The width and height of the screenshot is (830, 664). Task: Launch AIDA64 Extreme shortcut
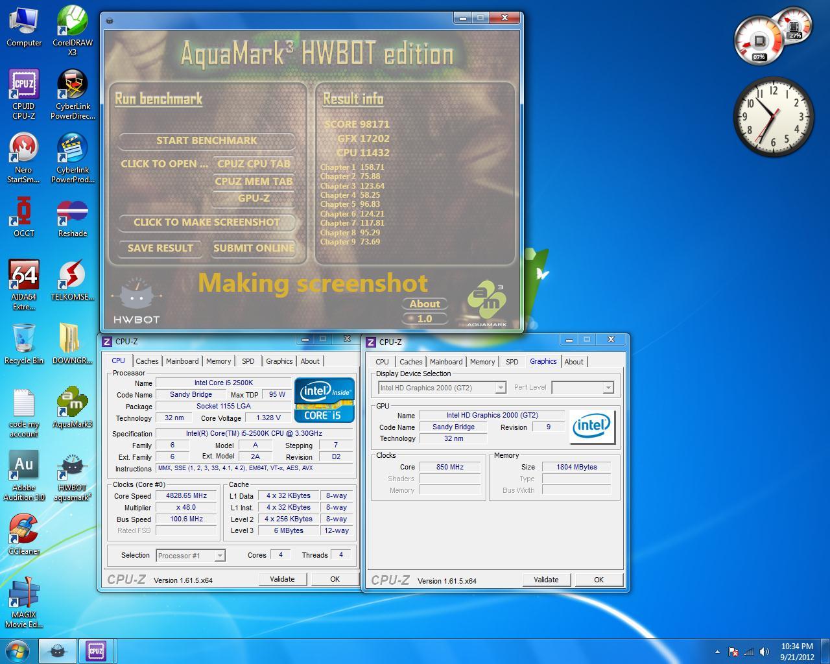24,285
